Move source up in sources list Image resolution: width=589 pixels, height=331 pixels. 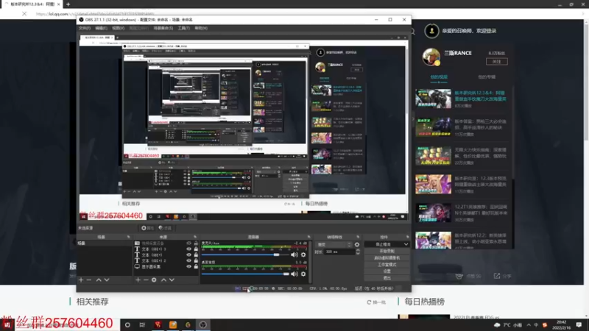[x=163, y=280]
